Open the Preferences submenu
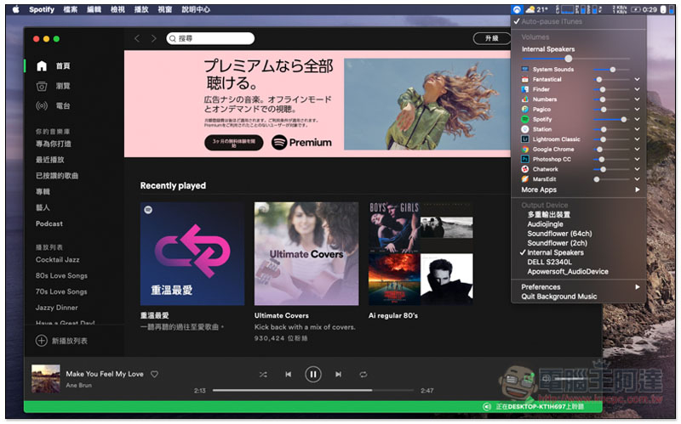 click(x=579, y=286)
